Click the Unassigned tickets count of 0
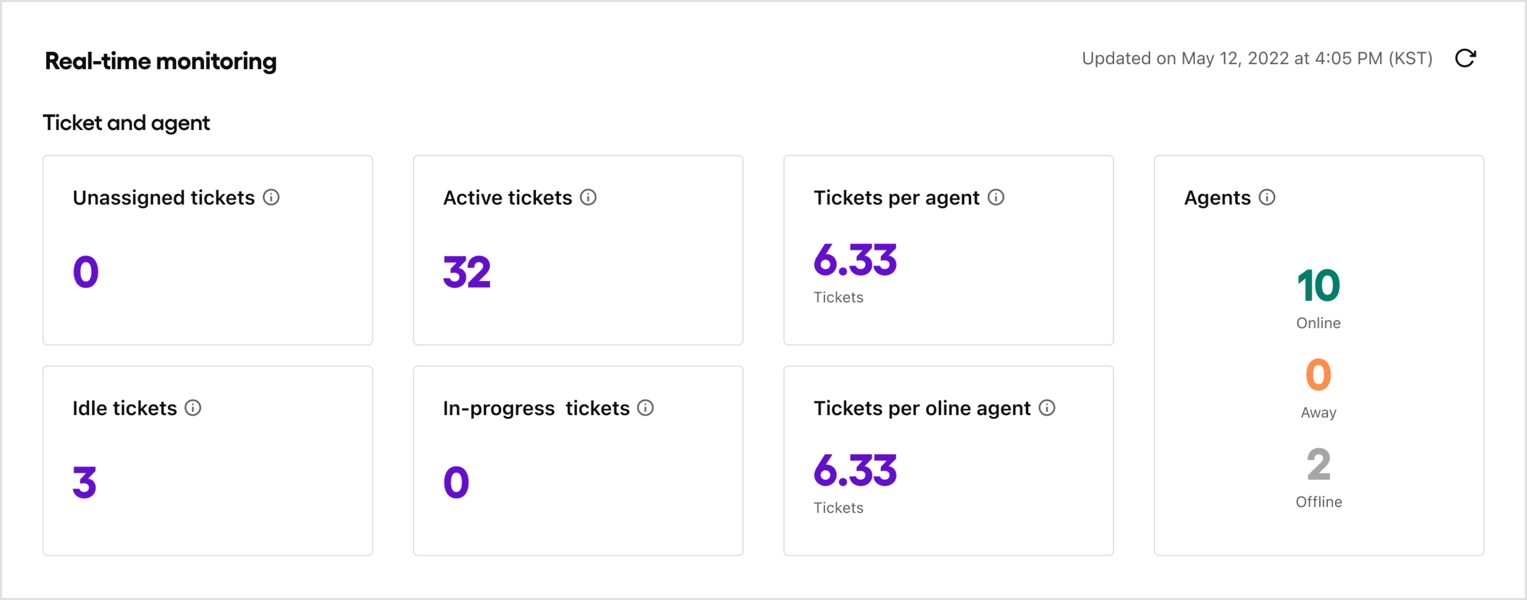 coord(86,272)
